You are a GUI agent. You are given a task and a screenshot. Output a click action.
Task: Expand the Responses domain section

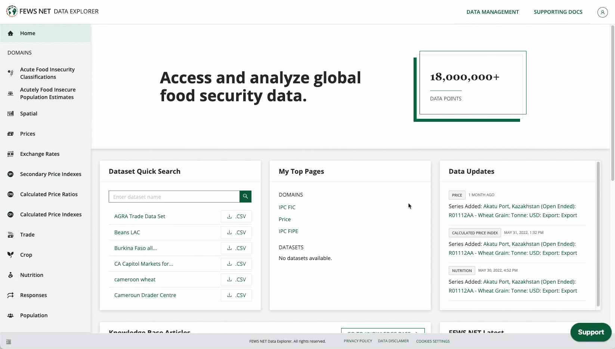tap(33, 295)
